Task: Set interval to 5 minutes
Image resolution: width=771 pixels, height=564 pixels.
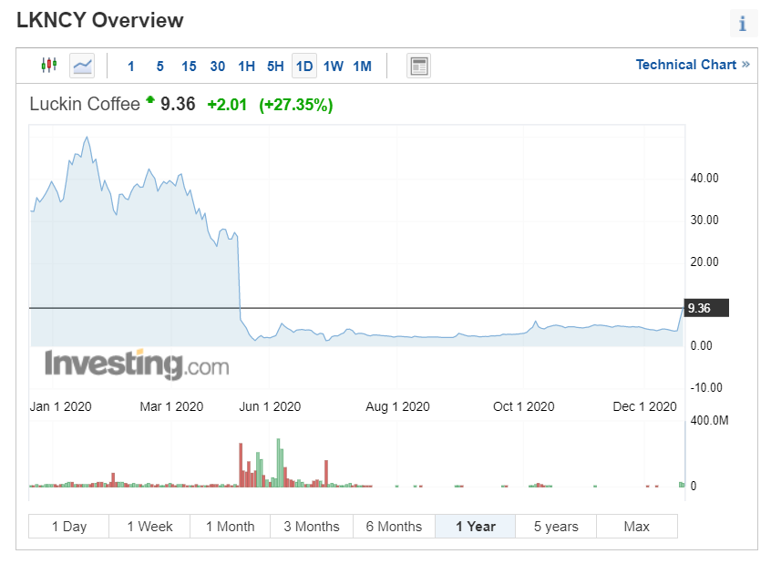Action: (159, 67)
